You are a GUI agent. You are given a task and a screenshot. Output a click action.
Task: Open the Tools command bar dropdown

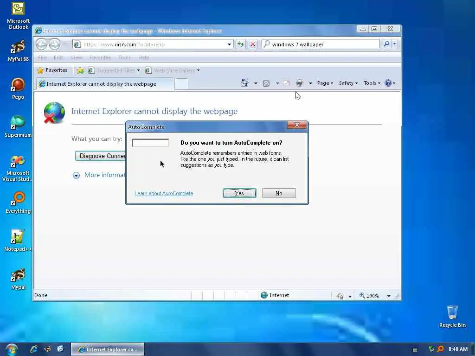pyautogui.click(x=372, y=83)
